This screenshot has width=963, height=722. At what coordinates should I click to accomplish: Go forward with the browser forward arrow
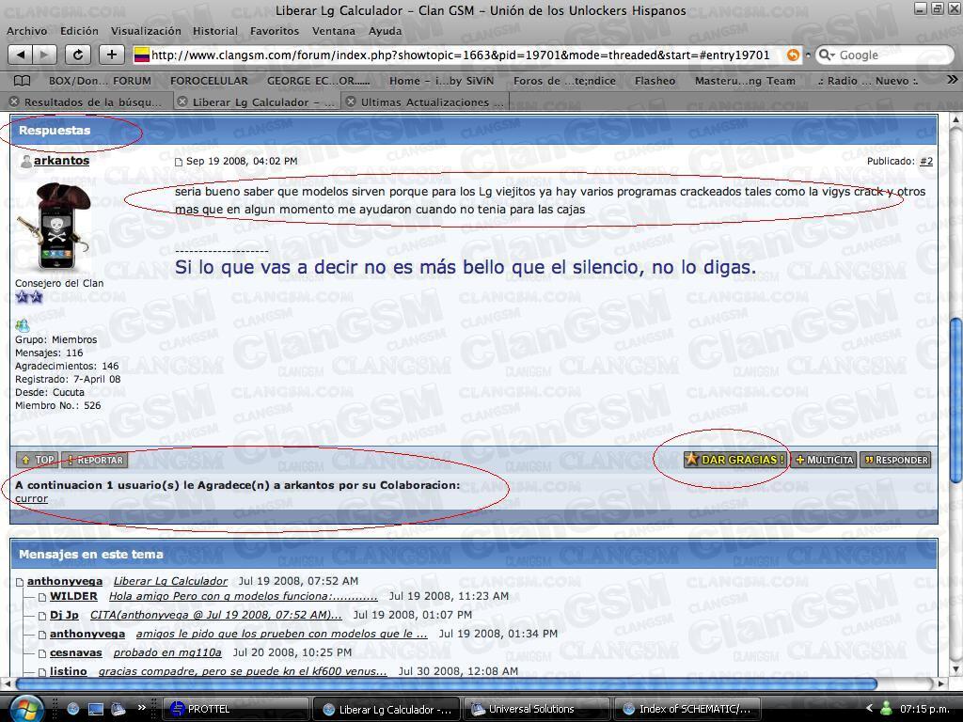44,55
